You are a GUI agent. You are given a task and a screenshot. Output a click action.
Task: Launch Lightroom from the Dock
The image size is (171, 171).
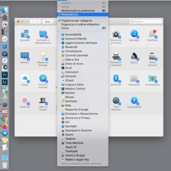(x=5, y=82)
